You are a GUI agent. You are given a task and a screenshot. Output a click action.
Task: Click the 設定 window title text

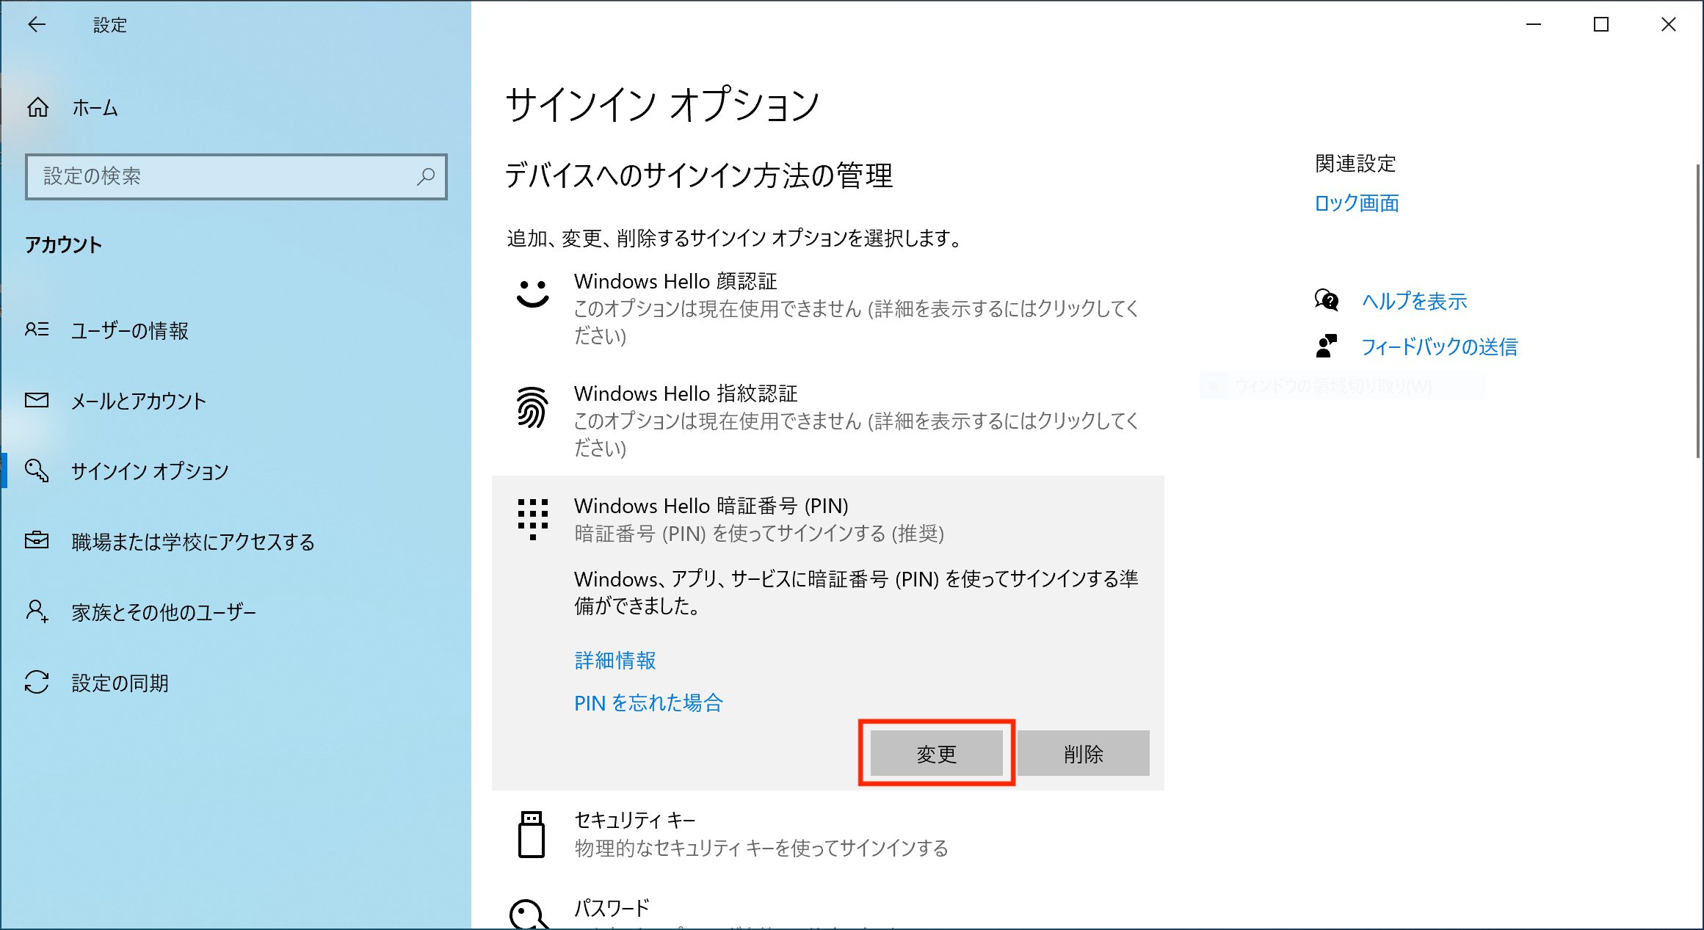(x=110, y=25)
